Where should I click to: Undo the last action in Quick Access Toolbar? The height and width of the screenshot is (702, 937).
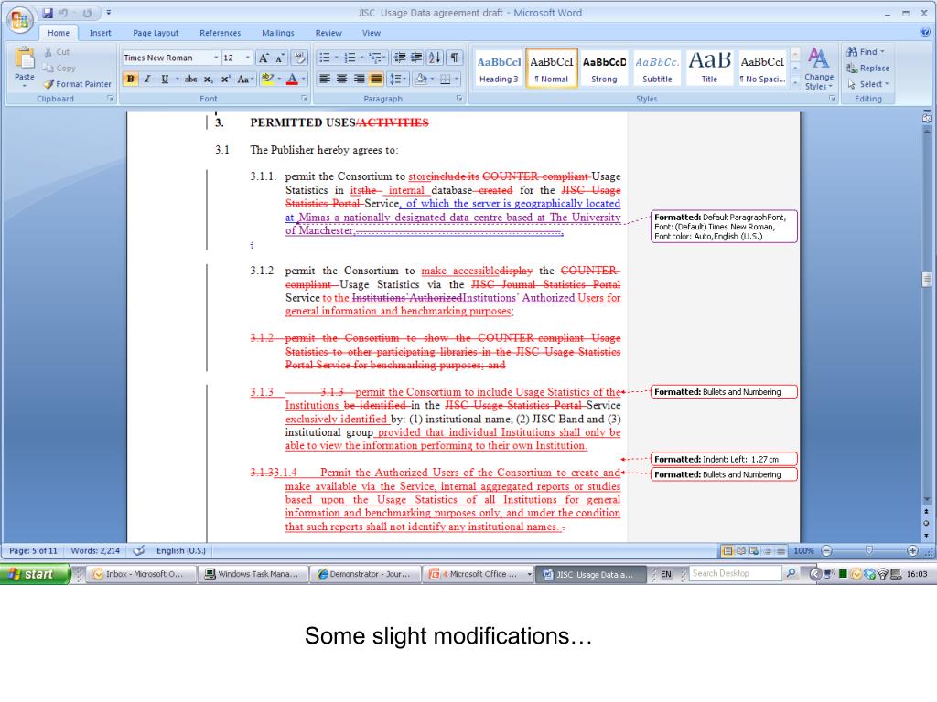pyautogui.click(x=63, y=13)
